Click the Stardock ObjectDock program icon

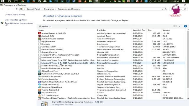[39, 87]
